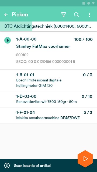The width and height of the screenshot is (97, 172).
Task: Select the Renovatievlies wit 7500 row
Action: coord(48,99)
